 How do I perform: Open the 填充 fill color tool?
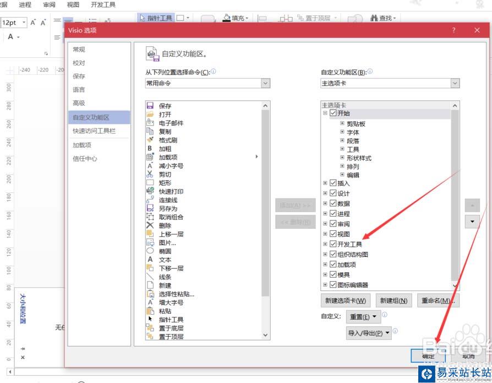pos(236,18)
